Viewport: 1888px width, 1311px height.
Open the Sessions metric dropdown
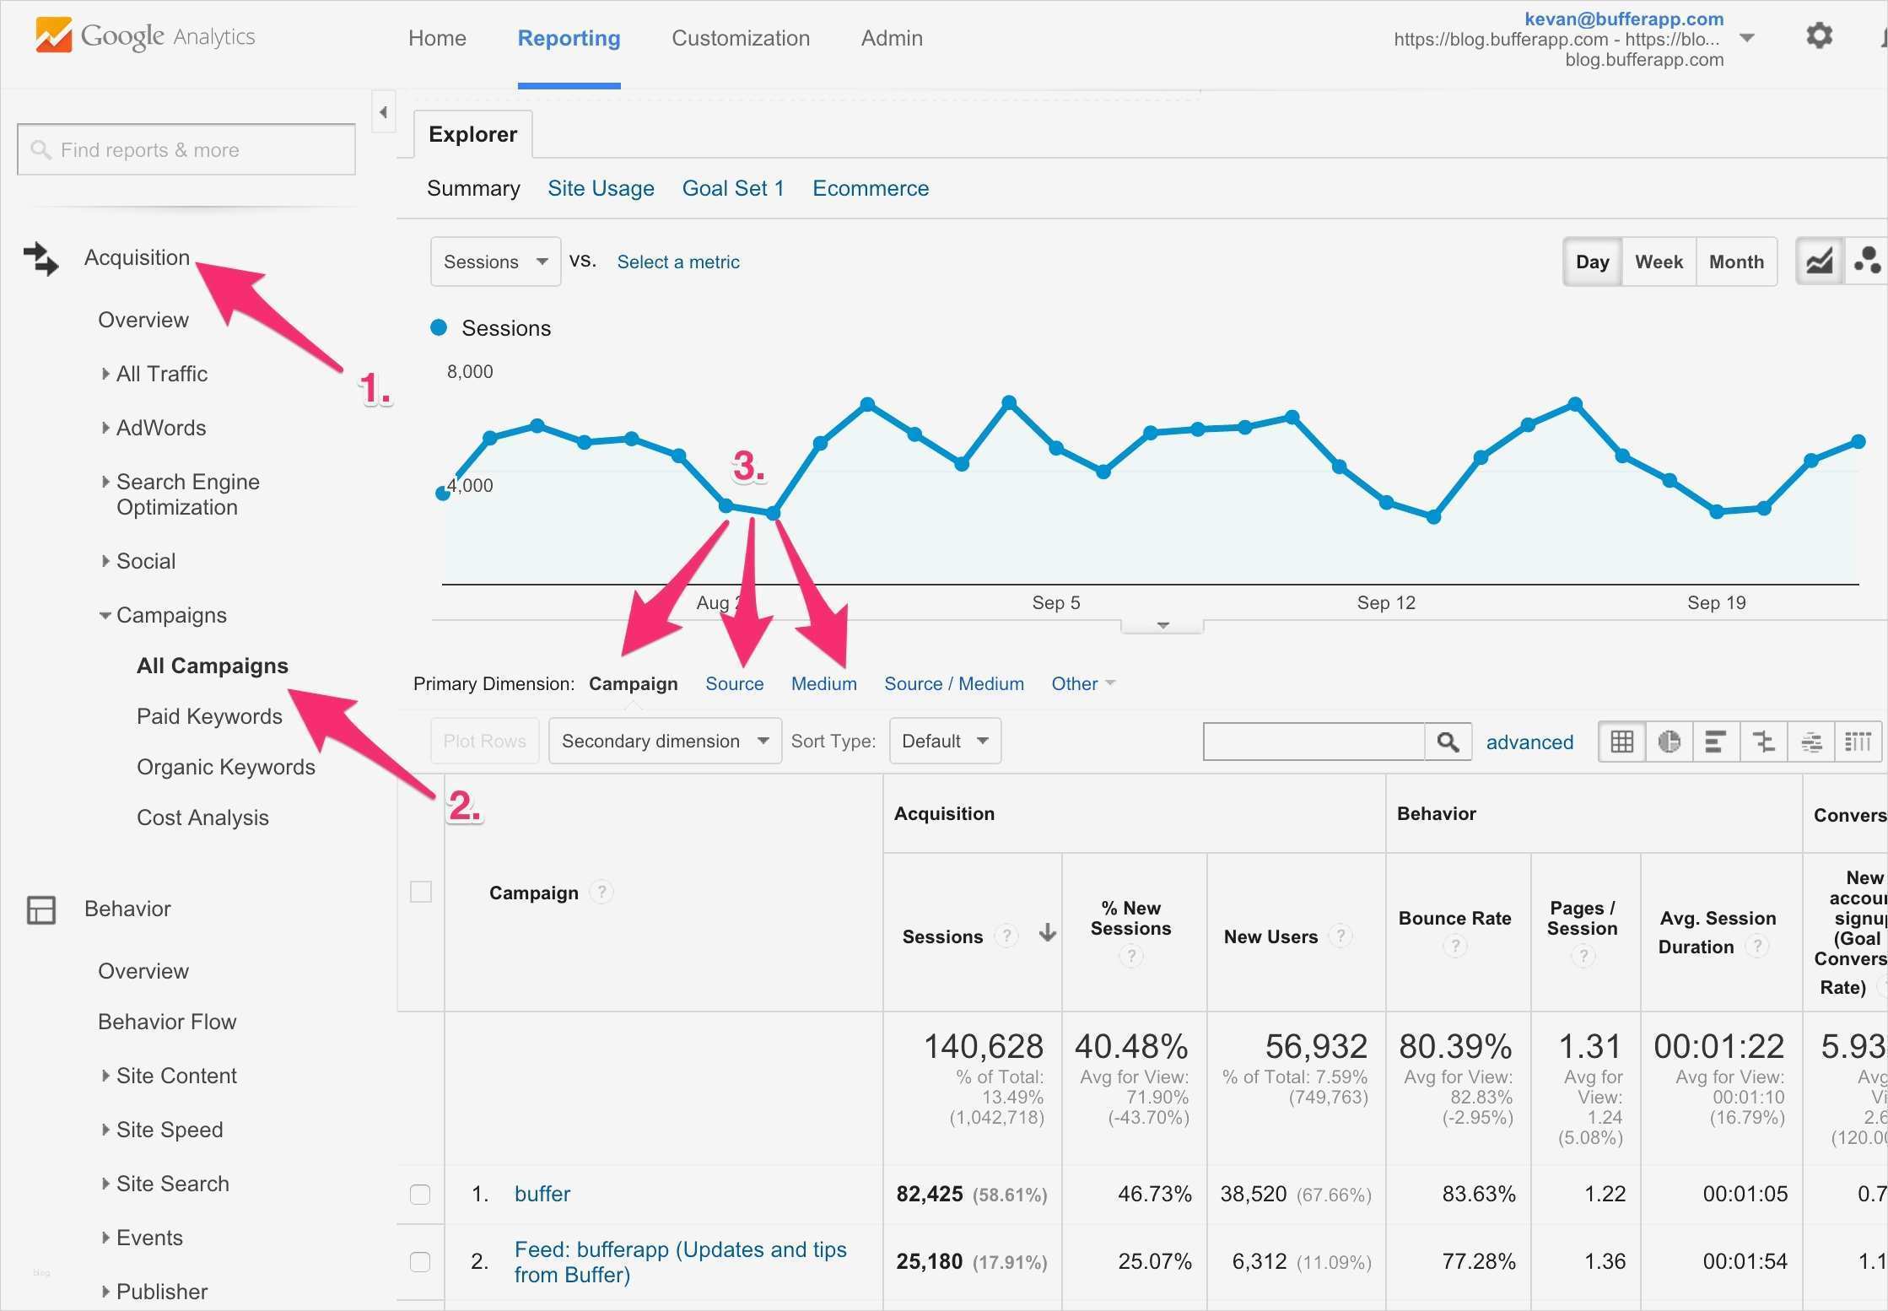pos(495,262)
